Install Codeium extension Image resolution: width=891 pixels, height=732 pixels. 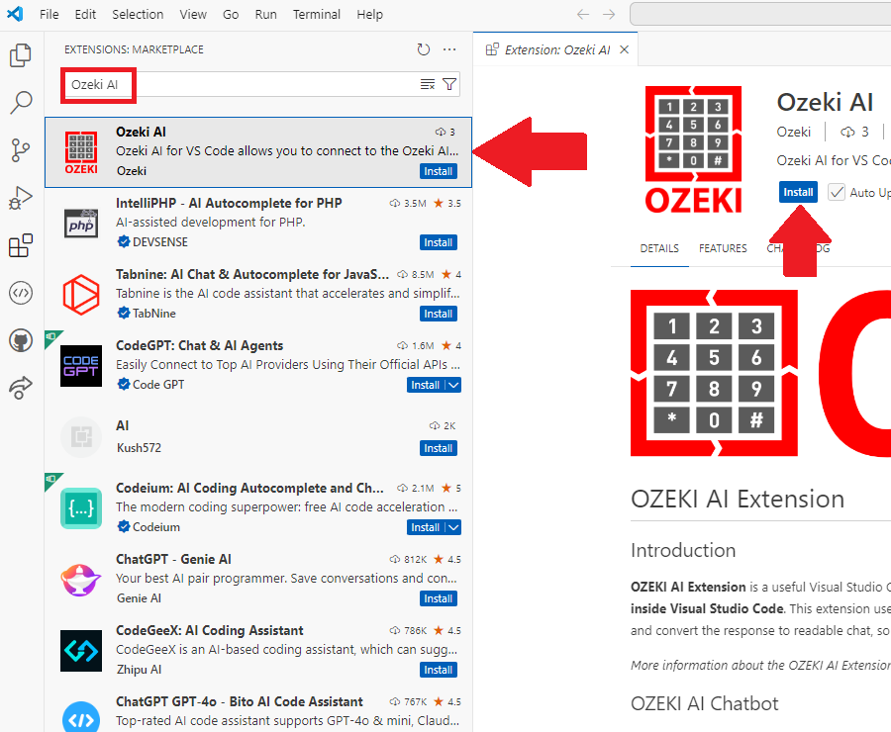(x=426, y=527)
